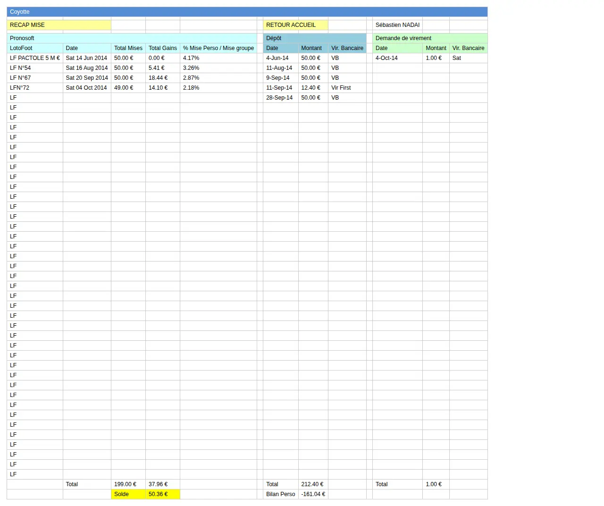This screenshot has width=604, height=506.
Task: Click the RETOUR ACCUEIL link cell
Action: [295, 25]
